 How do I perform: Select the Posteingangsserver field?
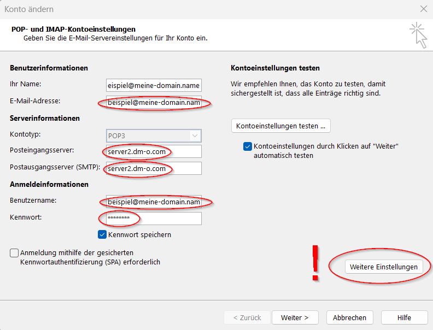pyautogui.click(x=154, y=151)
